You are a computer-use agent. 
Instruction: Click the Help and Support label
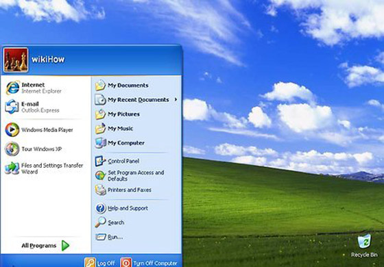(x=128, y=208)
